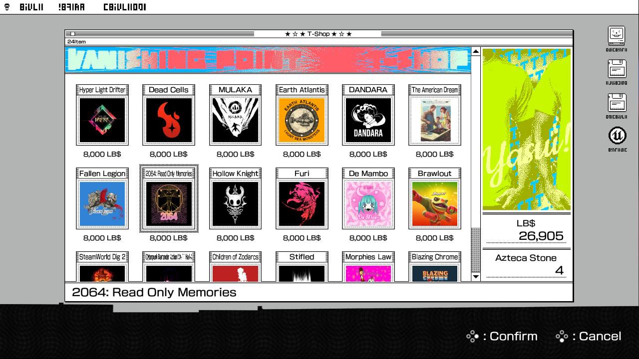Choose the Dead Cells flame shirt
This screenshot has height=359, width=639.
169,120
